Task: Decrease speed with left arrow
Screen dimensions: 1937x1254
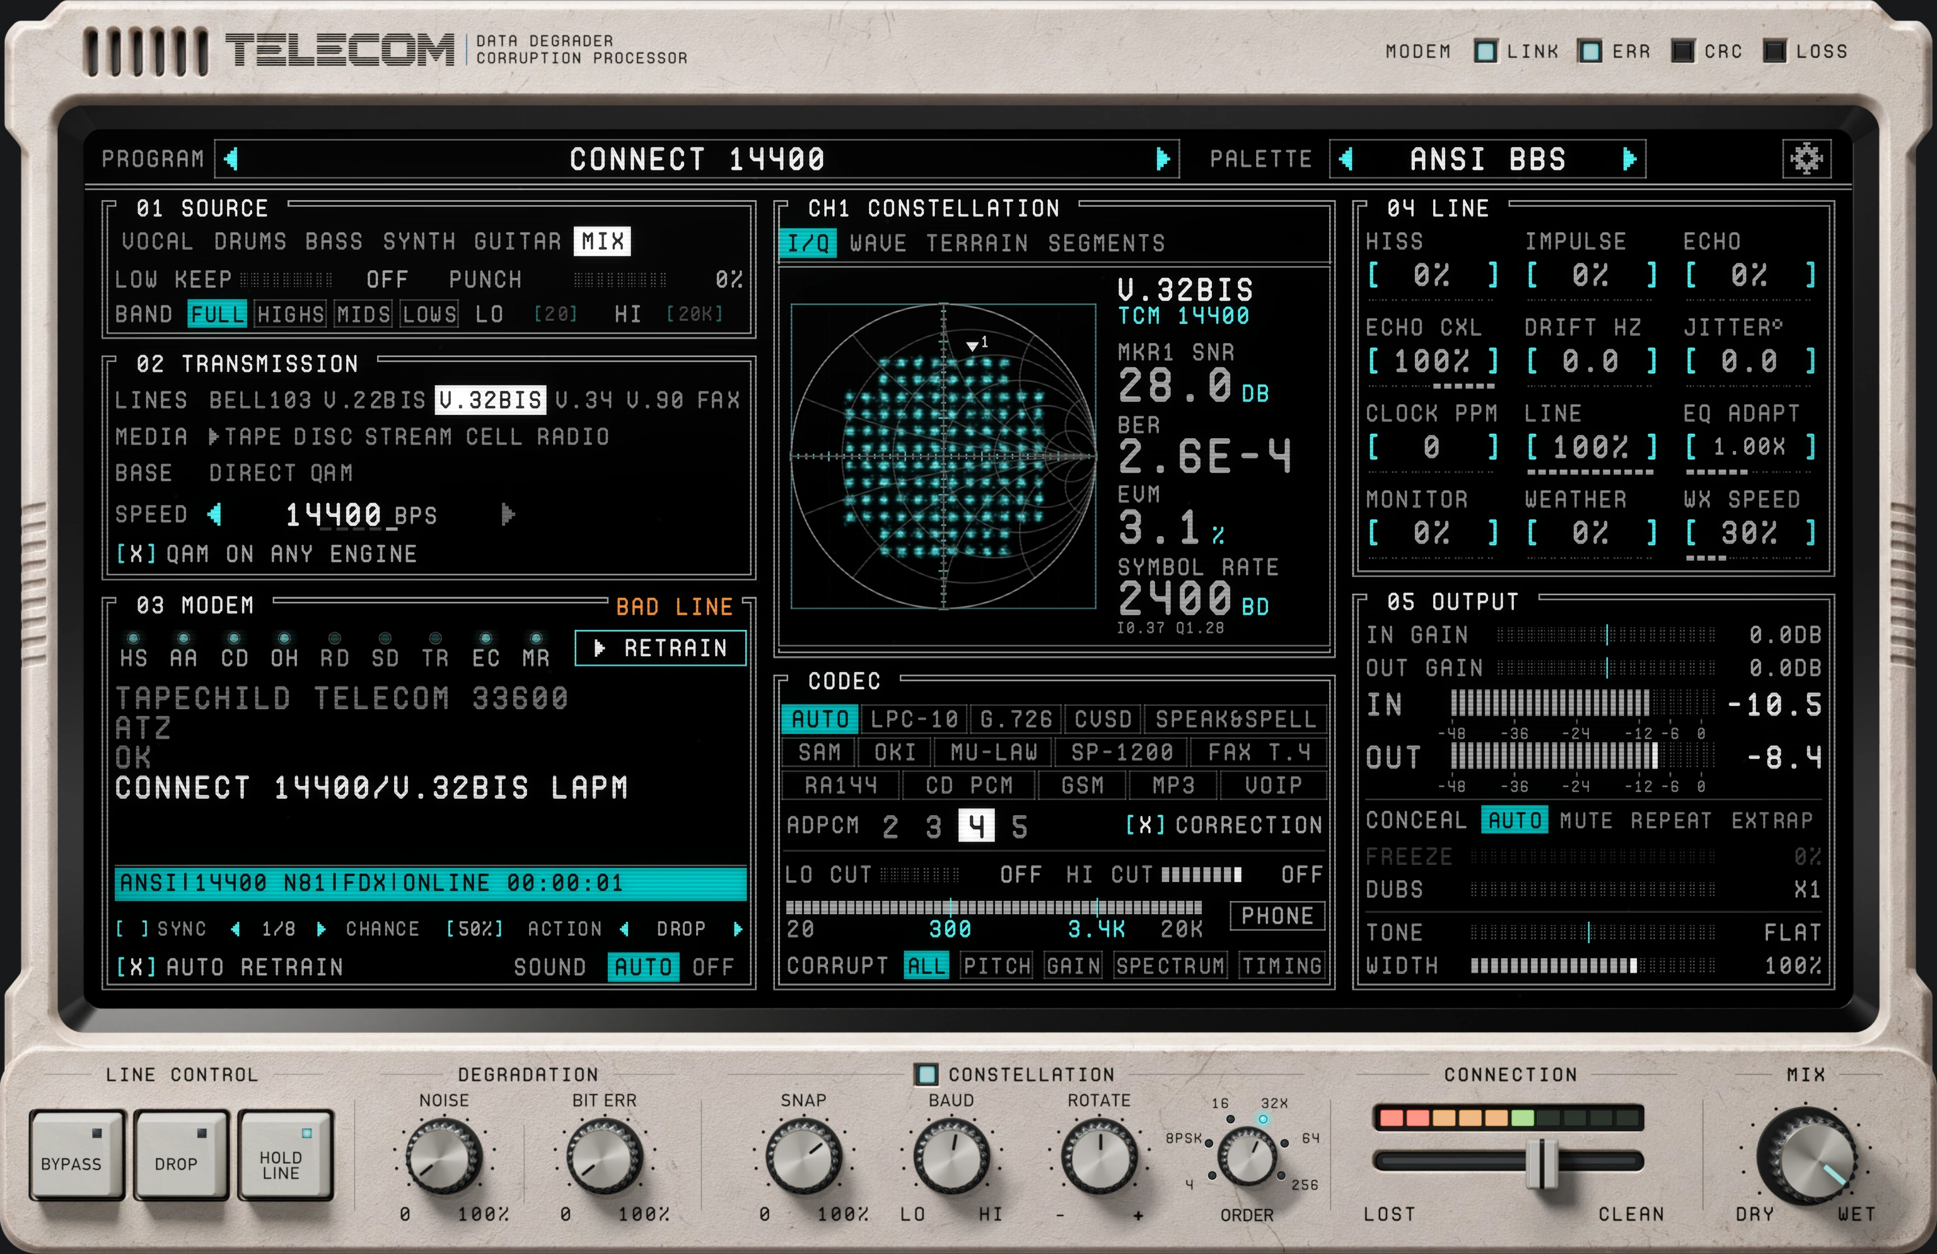Action: [214, 514]
